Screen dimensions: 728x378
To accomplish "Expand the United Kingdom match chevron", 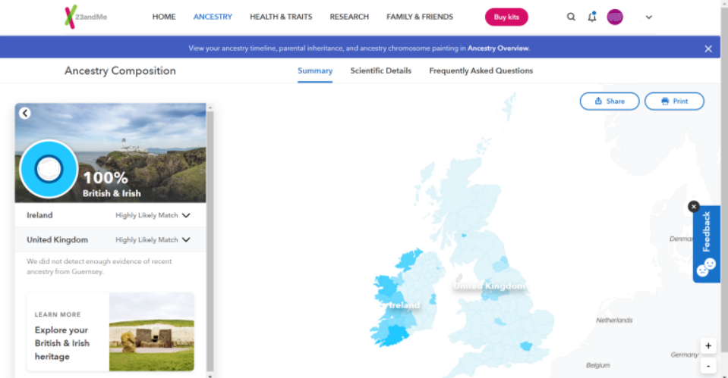I will coord(186,239).
